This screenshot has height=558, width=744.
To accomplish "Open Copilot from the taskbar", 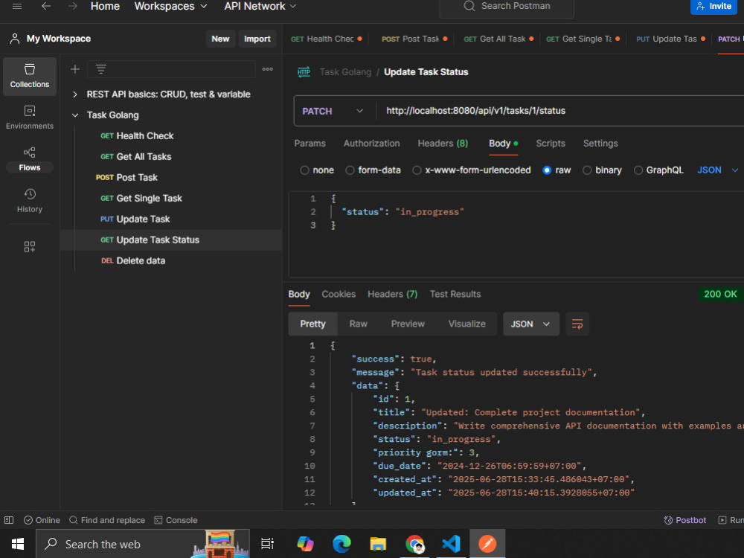I will (305, 544).
